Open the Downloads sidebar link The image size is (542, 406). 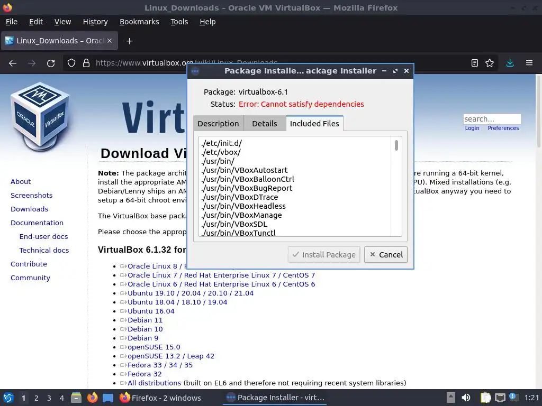tap(30, 209)
